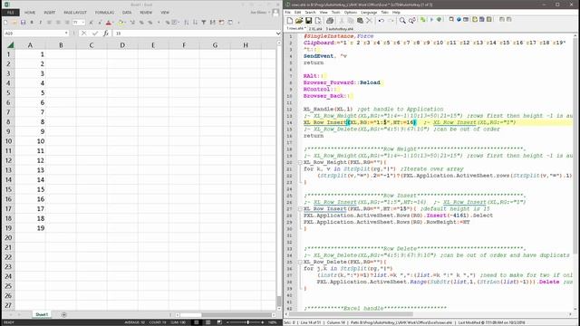Open Excel FILE tab
The height and width of the screenshot is (326, 580).
click(10, 13)
